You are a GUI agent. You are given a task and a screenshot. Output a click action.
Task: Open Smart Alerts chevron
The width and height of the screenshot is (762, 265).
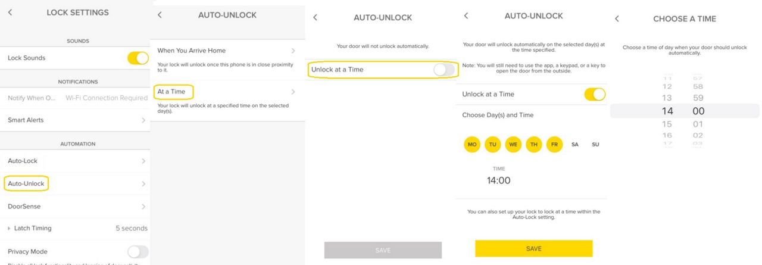[x=143, y=120]
